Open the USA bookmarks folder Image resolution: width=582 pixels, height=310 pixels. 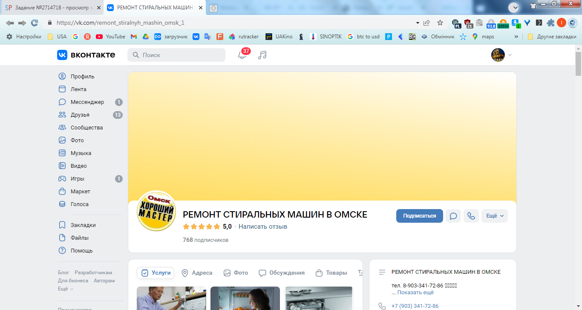(x=57, y=37)
